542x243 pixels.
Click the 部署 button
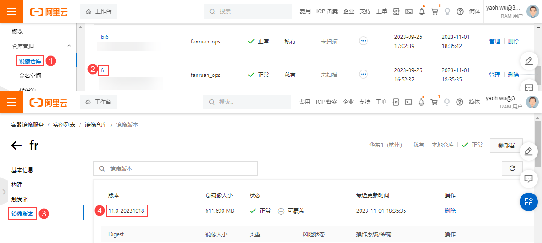[506, 145]
